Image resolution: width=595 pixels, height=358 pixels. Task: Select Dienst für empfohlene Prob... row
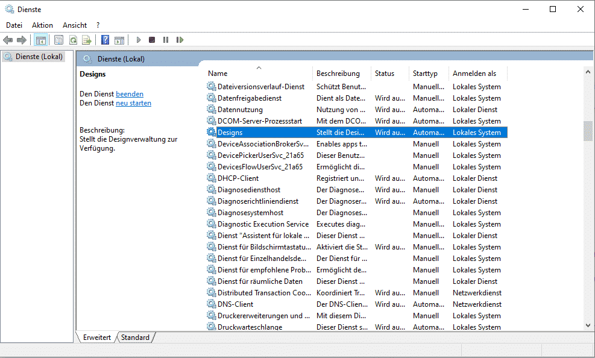click(357, 269)
